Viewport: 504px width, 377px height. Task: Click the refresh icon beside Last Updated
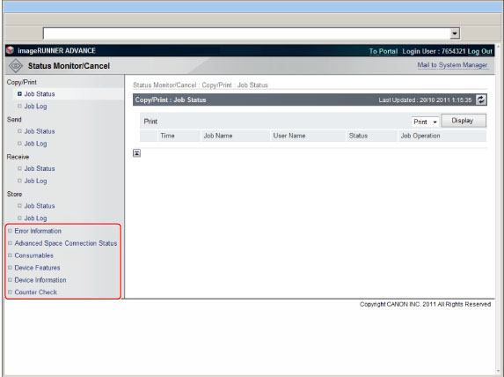coord(481,100)
